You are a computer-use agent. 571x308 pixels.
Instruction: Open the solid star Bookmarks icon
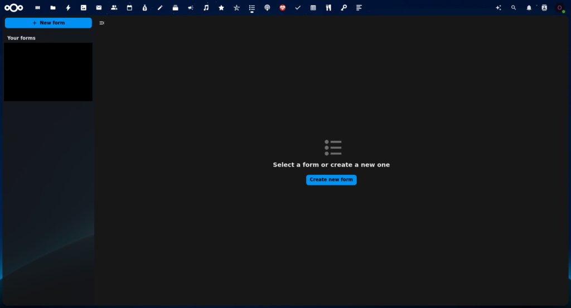click(x=221, y=8)
